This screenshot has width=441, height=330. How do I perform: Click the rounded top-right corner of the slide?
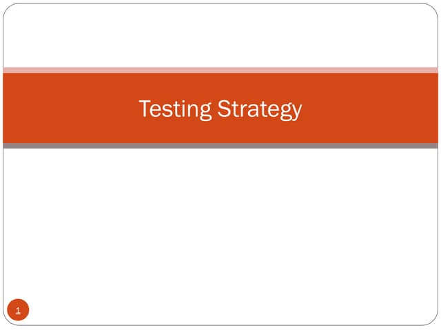pos(434,8)
